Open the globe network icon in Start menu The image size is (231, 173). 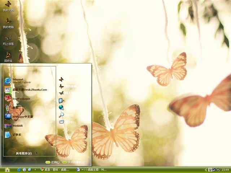coord(61,107)
